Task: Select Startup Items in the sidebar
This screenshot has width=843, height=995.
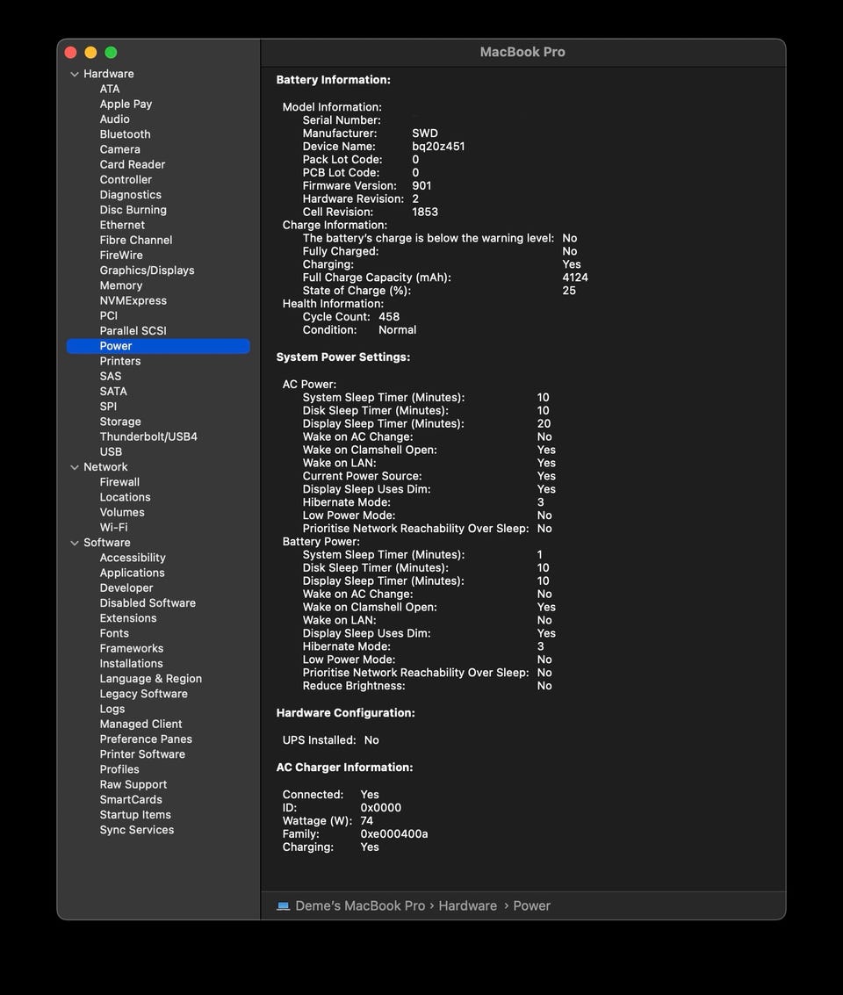Action: pos(135,815)
